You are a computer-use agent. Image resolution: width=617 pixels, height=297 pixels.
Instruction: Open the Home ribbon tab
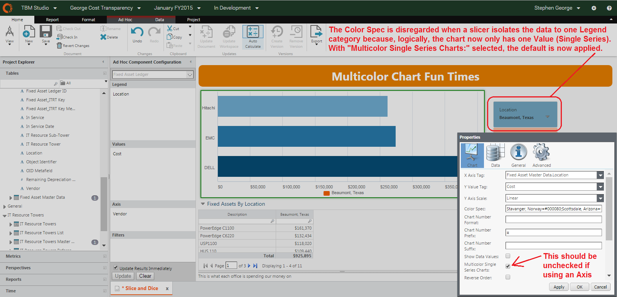pos(17,20)
